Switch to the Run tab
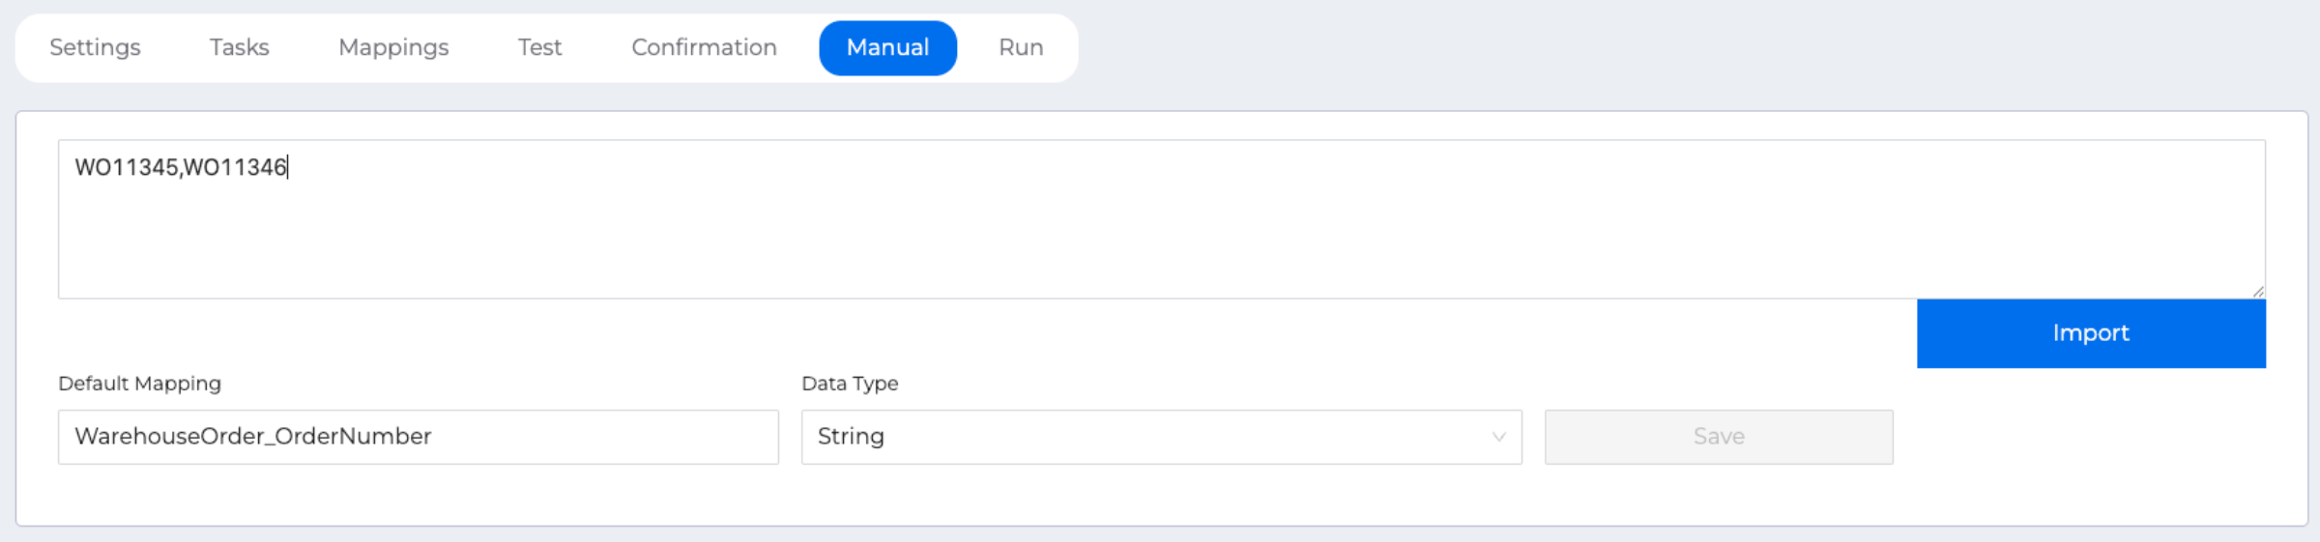The height and width of the screenshot is (542, 2320). (1021, 47)
